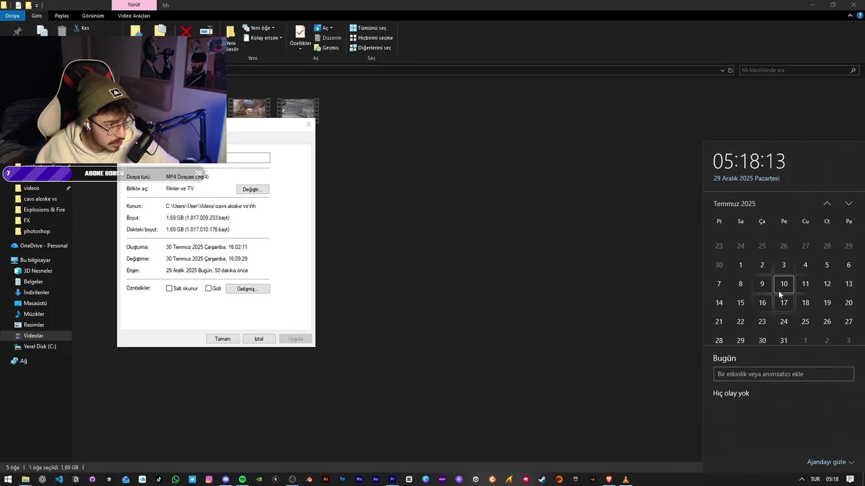Image resolution: width=865 pixels, height=486 pixels.
Task: Go to next month in calendar
Action: coord(848,203)
